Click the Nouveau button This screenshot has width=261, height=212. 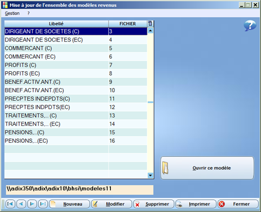69,204
